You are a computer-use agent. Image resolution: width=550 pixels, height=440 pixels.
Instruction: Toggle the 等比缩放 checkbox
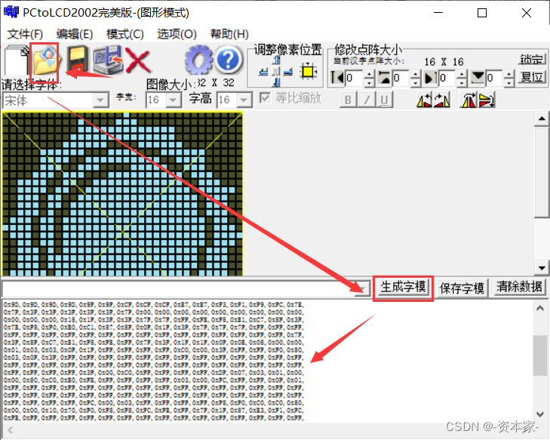[265, 98]
